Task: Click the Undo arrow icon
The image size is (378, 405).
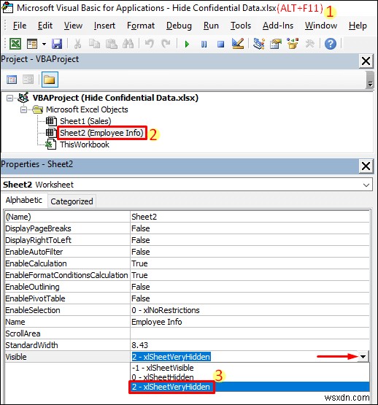Action: coord(150,44)
